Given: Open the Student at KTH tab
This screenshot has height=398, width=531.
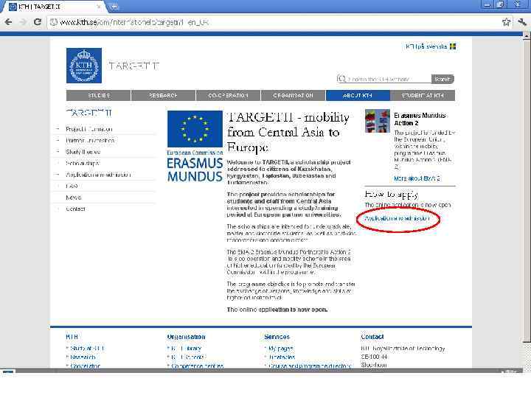Looking at the screenshot, I should click(423, 95).
